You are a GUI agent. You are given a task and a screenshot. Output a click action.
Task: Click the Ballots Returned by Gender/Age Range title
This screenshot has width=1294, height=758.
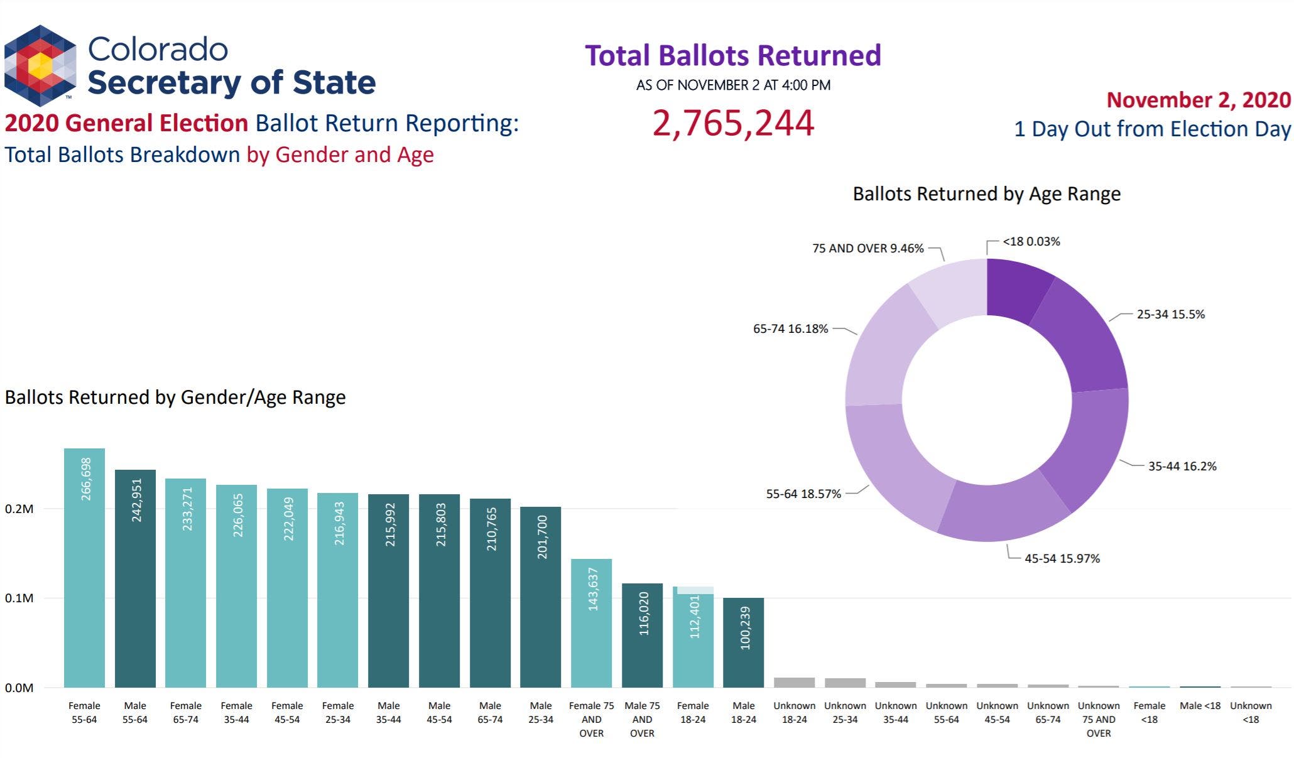point(175,398)
